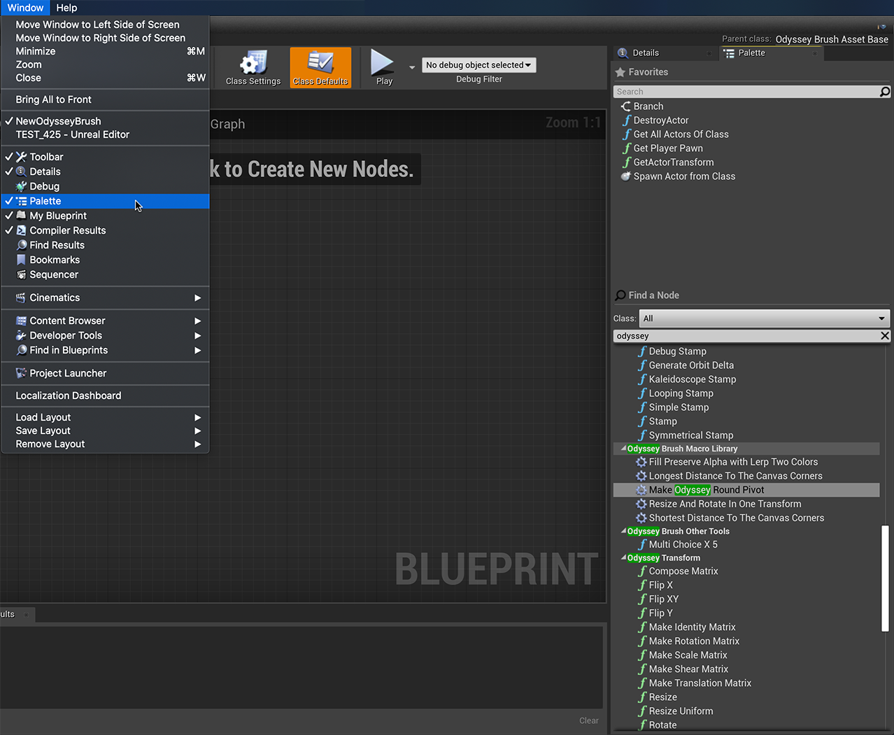Select the Branch node in Favorites
This screenshot has width=894, height=735.
click(x=646, y=106)
